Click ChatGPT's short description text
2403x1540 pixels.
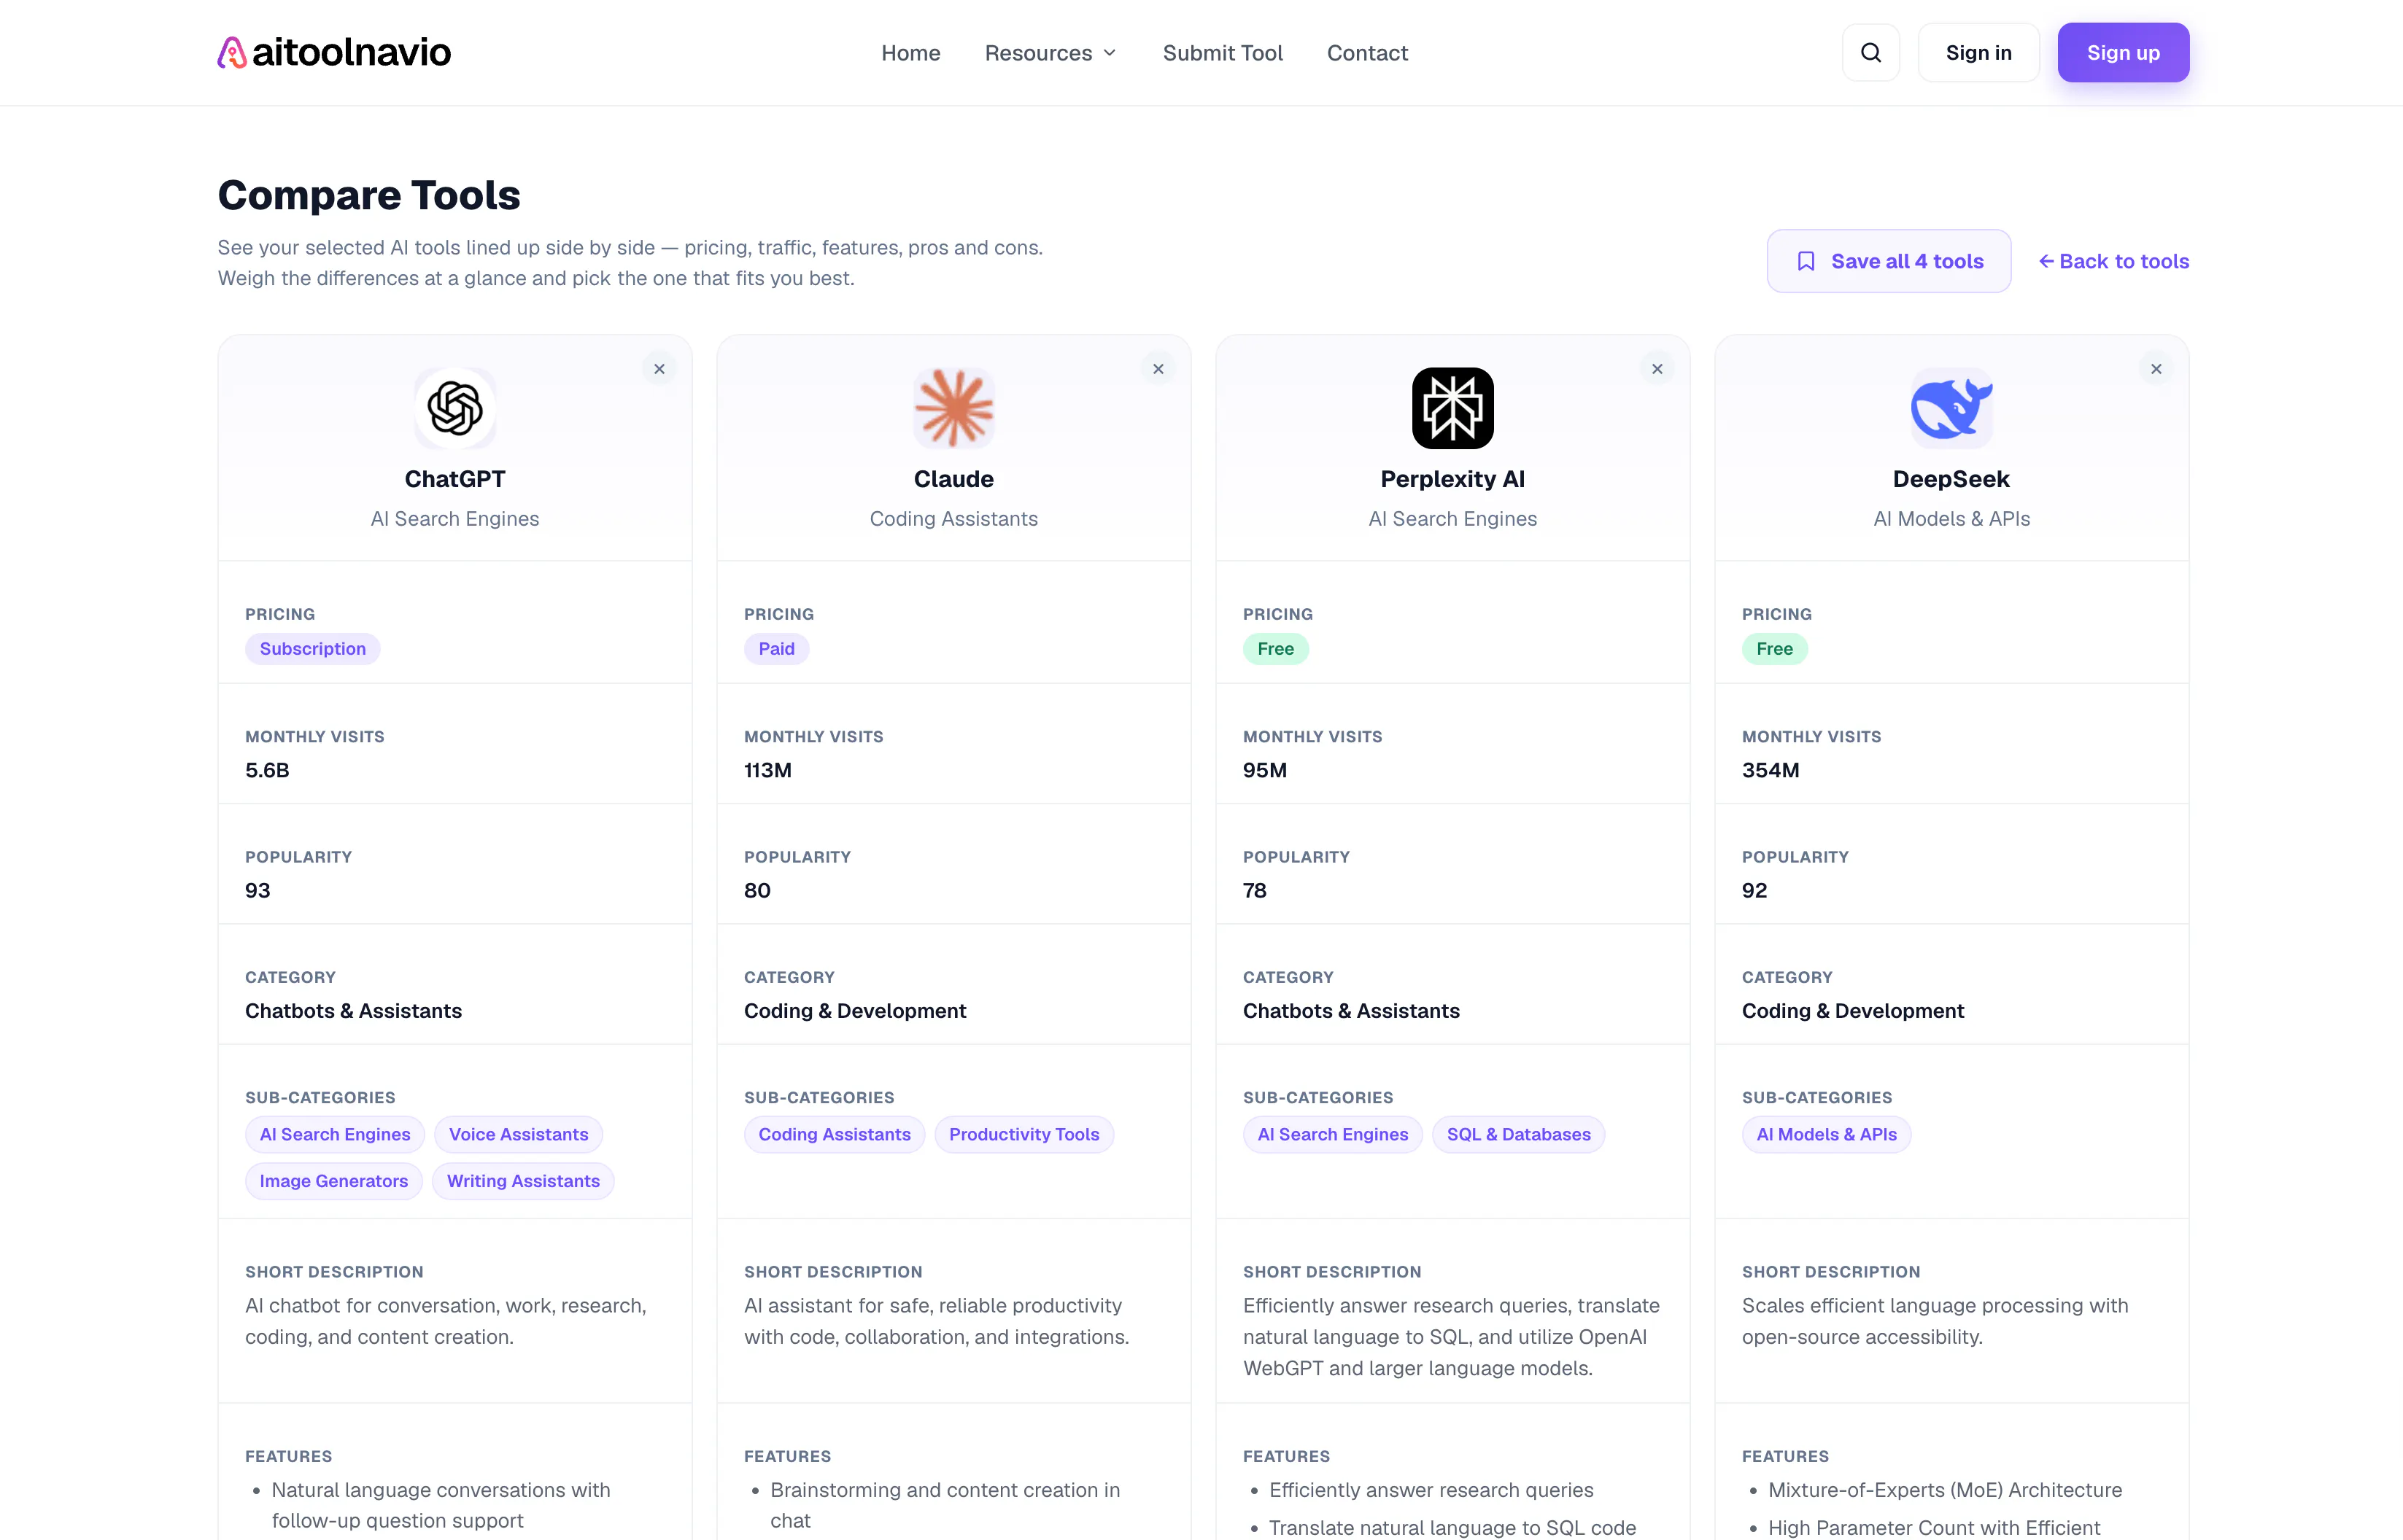click(x=445, y=1321)
